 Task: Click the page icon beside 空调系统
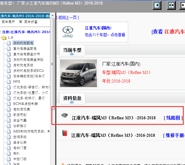9,137
